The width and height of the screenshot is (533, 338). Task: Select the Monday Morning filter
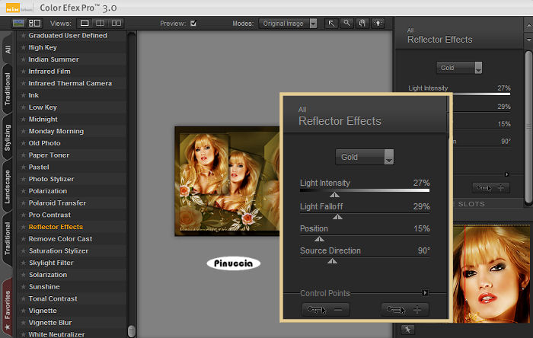pyautogui.click(x=56, y=131)
